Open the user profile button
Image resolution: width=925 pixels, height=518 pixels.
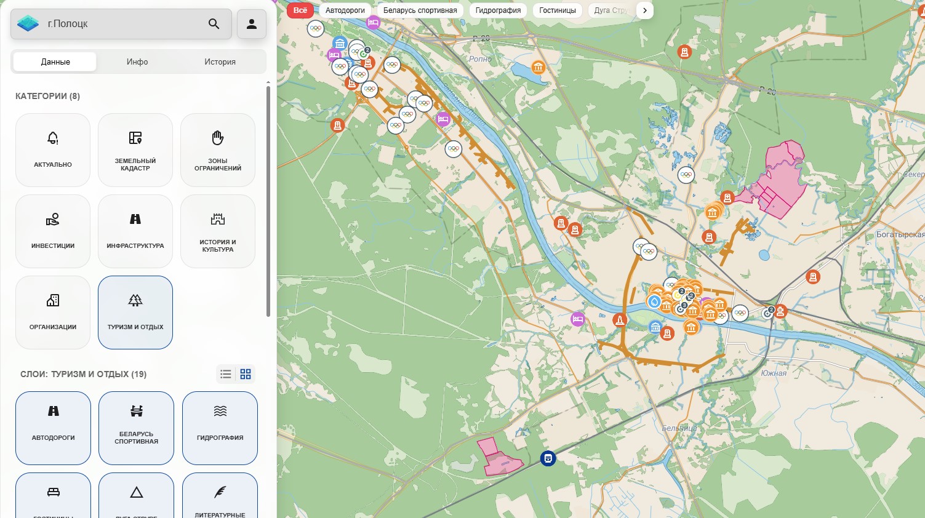tap(252, 24)
